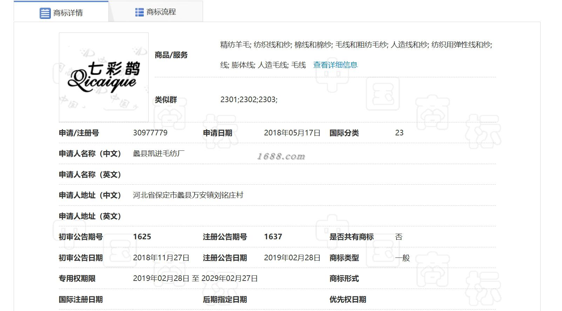Open the 商标流程 tab
This screenshot has height=311, width=562.
tap(156, 12)
